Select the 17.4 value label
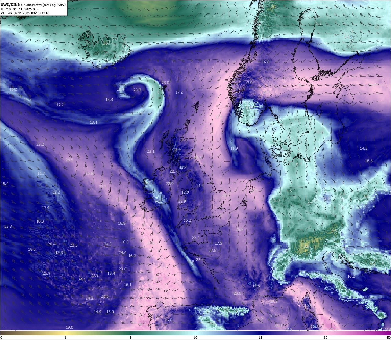The height and width of the screenshot is (340, 391). (46, 208)
